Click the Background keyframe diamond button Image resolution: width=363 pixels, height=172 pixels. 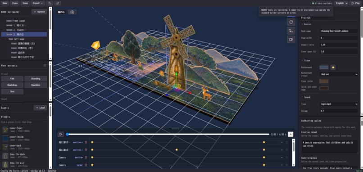(333, 68)
